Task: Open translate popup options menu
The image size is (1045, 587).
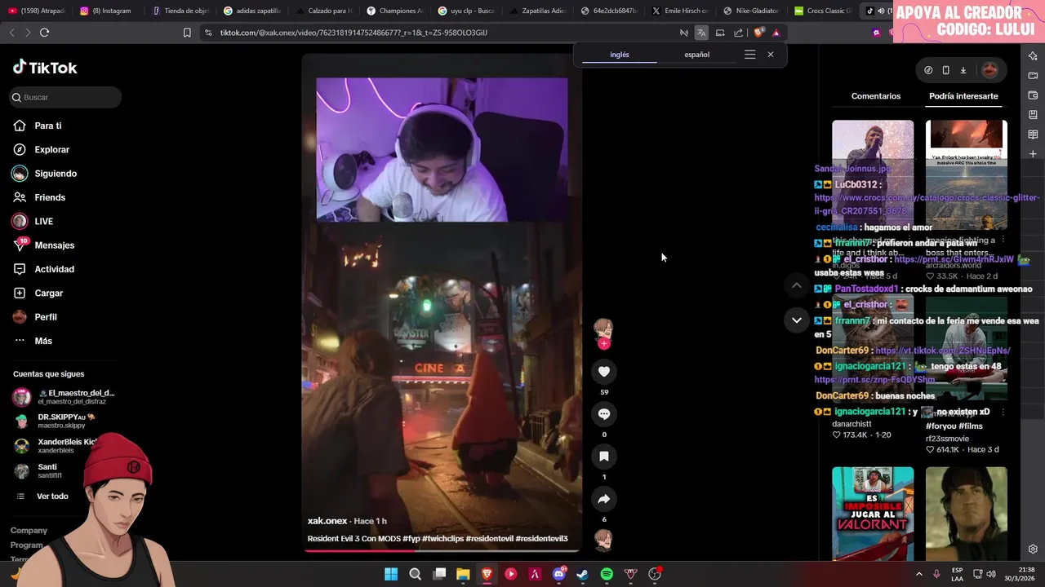Action: 749,55
